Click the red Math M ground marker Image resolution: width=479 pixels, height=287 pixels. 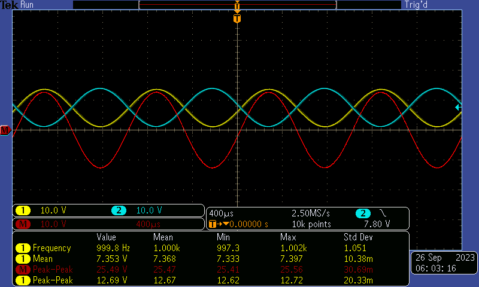(x=5, y=130)
